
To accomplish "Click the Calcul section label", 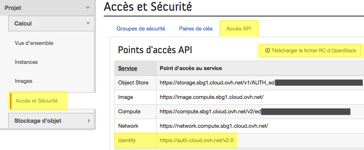I will click(23, 23).
